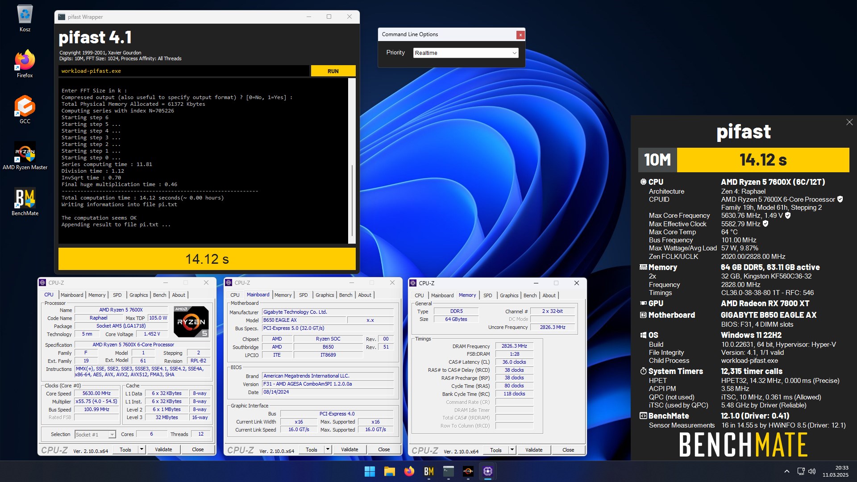Close the Command Line Options dialog
Screen dimensions: 857x482
coord(520,35)
